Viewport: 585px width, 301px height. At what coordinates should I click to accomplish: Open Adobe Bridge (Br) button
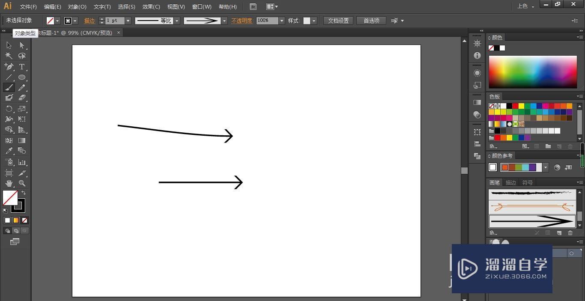point(253,6)
